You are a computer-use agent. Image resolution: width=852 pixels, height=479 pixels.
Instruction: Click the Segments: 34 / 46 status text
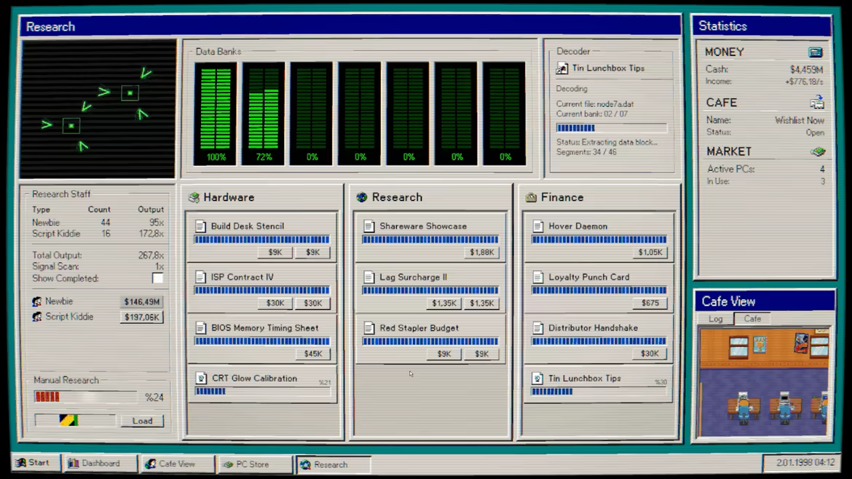click(586, 153)
